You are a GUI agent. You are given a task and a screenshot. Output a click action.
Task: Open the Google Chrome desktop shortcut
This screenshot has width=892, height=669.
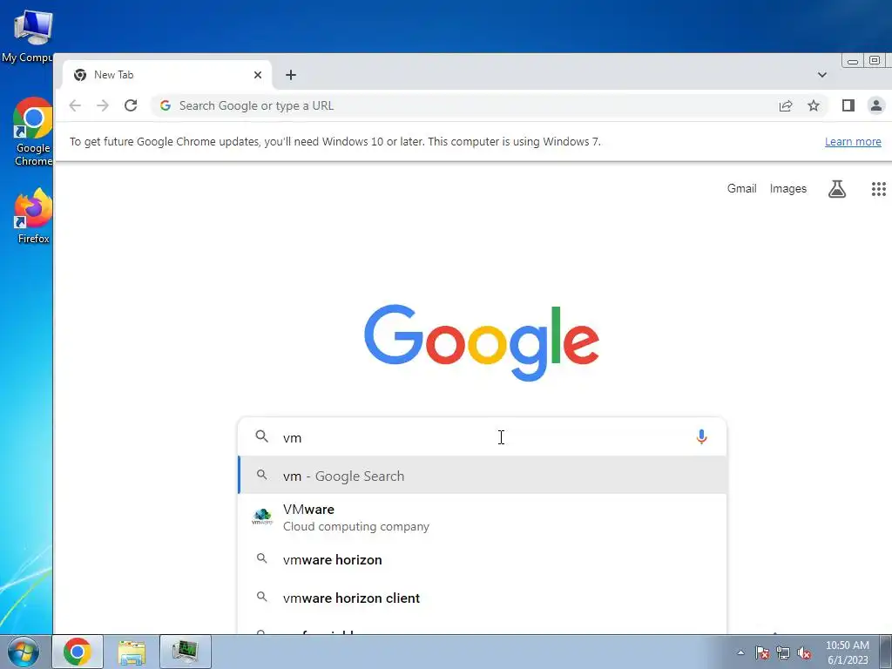33,132
